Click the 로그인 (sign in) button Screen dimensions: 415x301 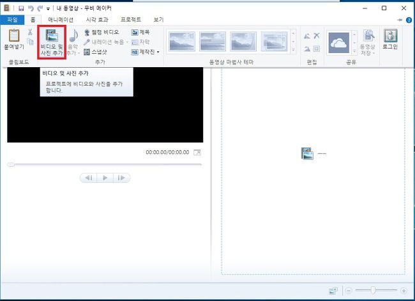[x=390, y=39]
